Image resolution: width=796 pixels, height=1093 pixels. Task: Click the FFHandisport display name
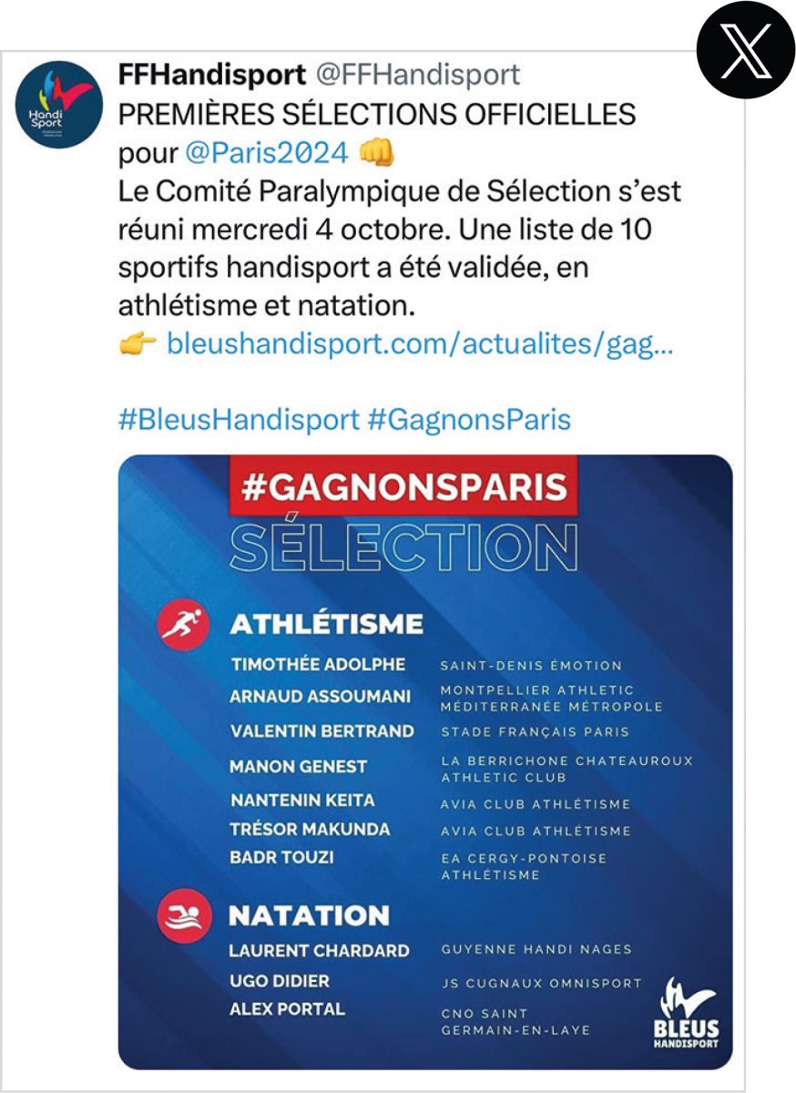point(211,75)
